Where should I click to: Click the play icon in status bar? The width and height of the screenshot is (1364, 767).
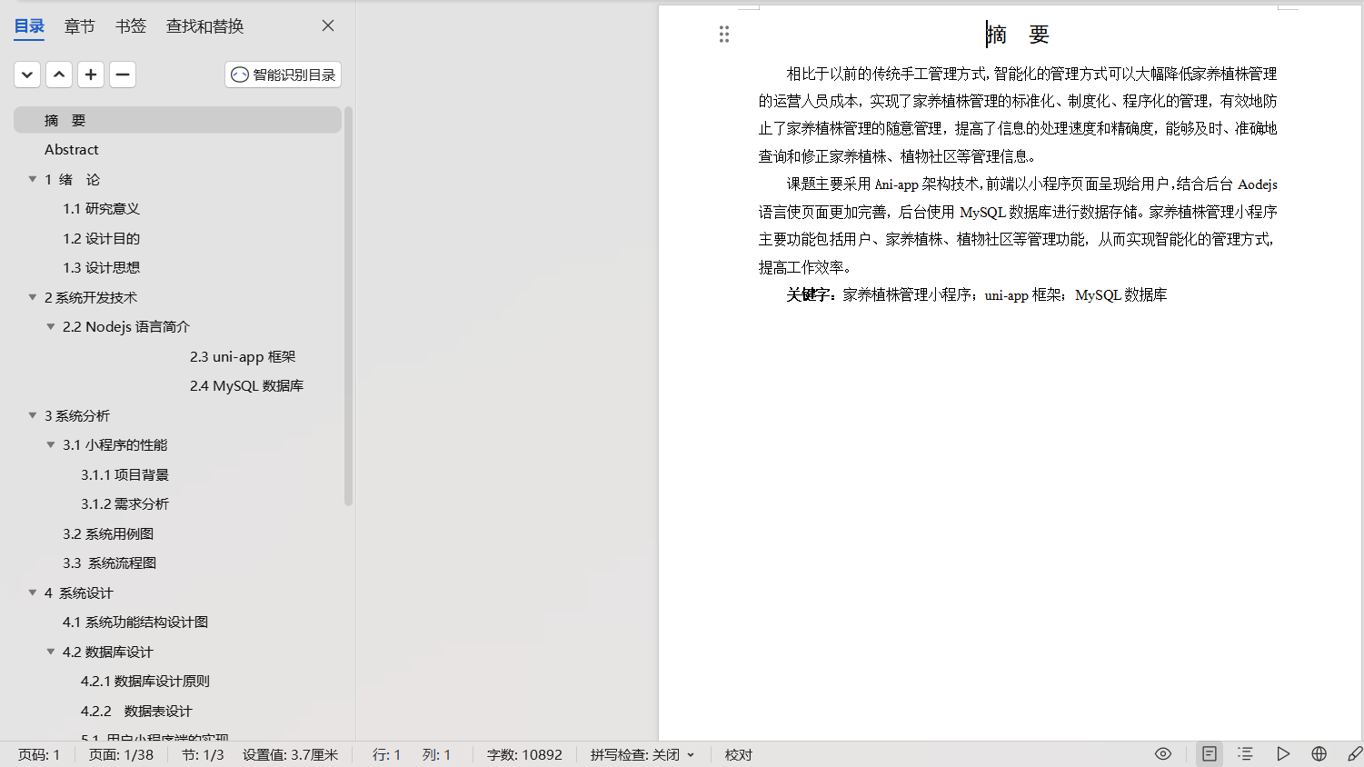(x=1282, y=754)
